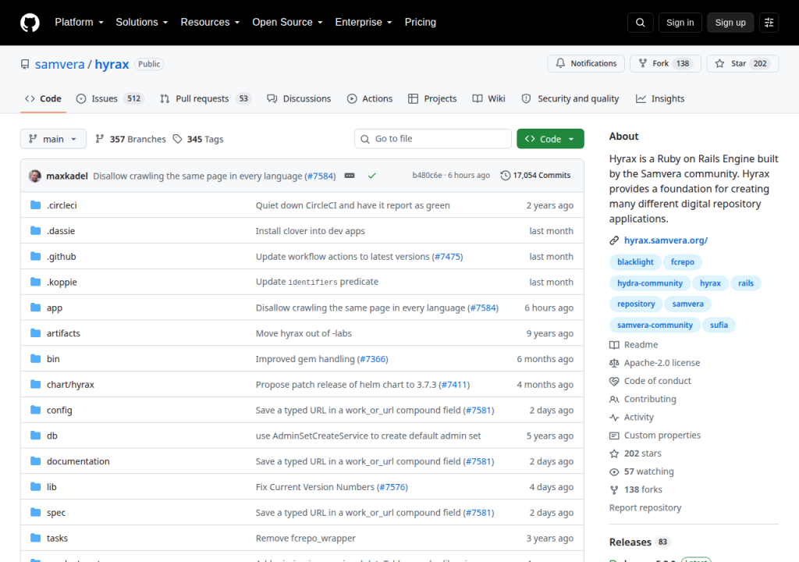The width and height of the screenshot is (799, 562).
Task: Click the .github folder icon
Action: pos(36,256)
